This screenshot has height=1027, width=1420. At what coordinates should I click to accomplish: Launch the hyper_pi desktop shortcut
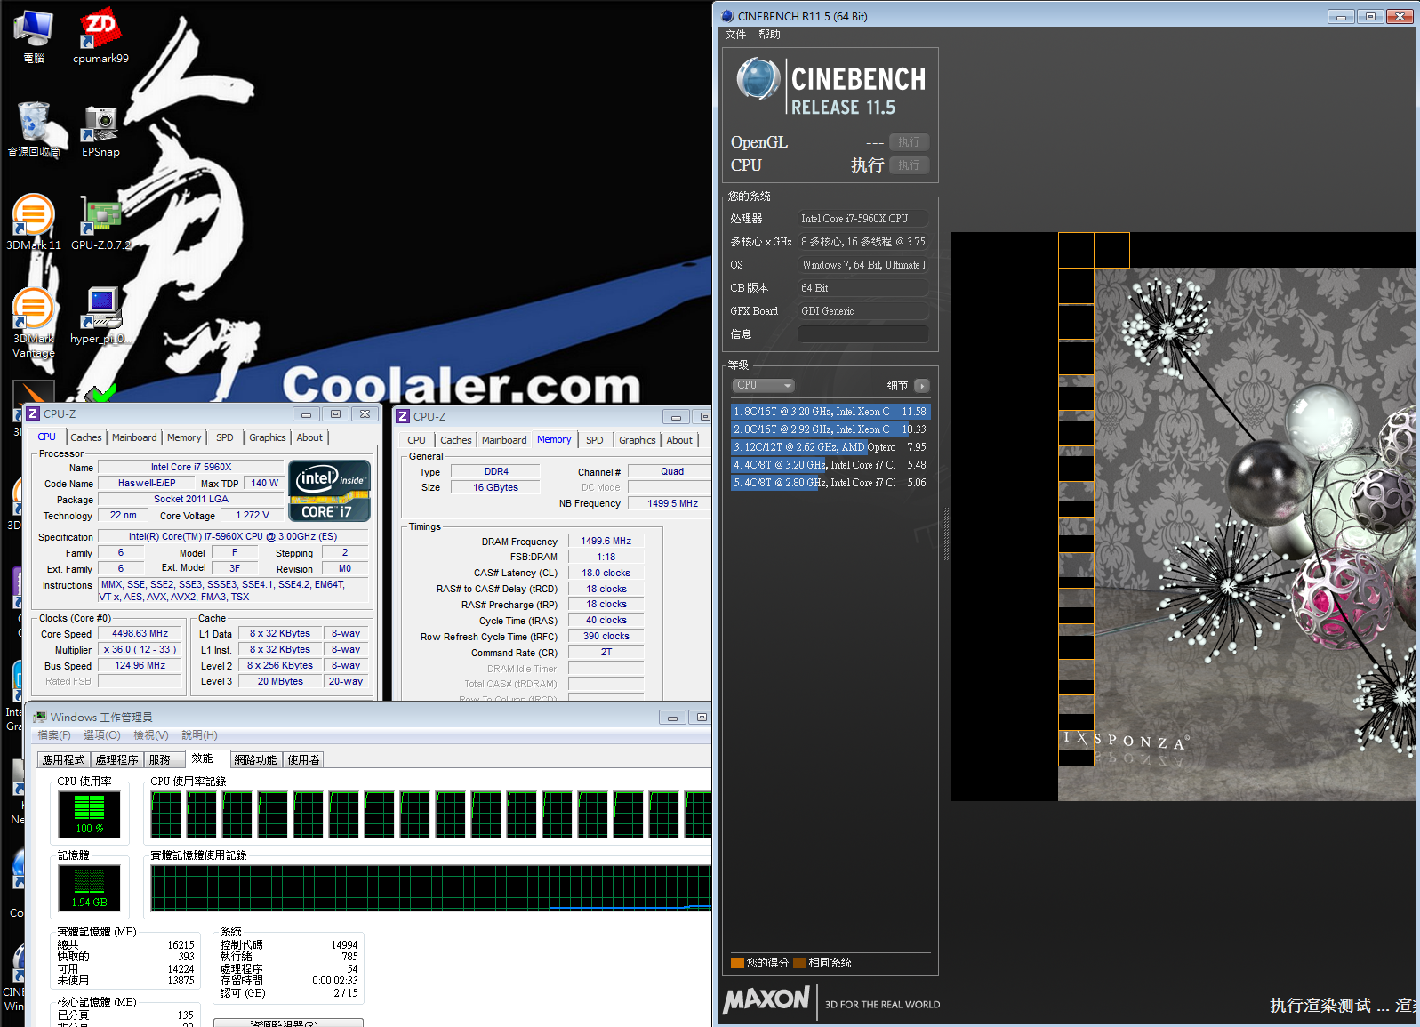pyautogui.click(x=100, y=316)
